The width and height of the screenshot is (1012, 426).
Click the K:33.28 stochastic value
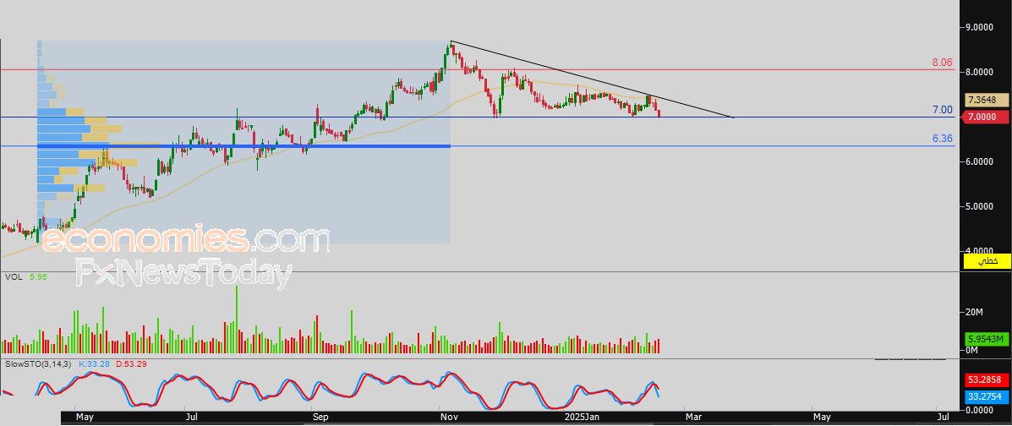point(94,364)
